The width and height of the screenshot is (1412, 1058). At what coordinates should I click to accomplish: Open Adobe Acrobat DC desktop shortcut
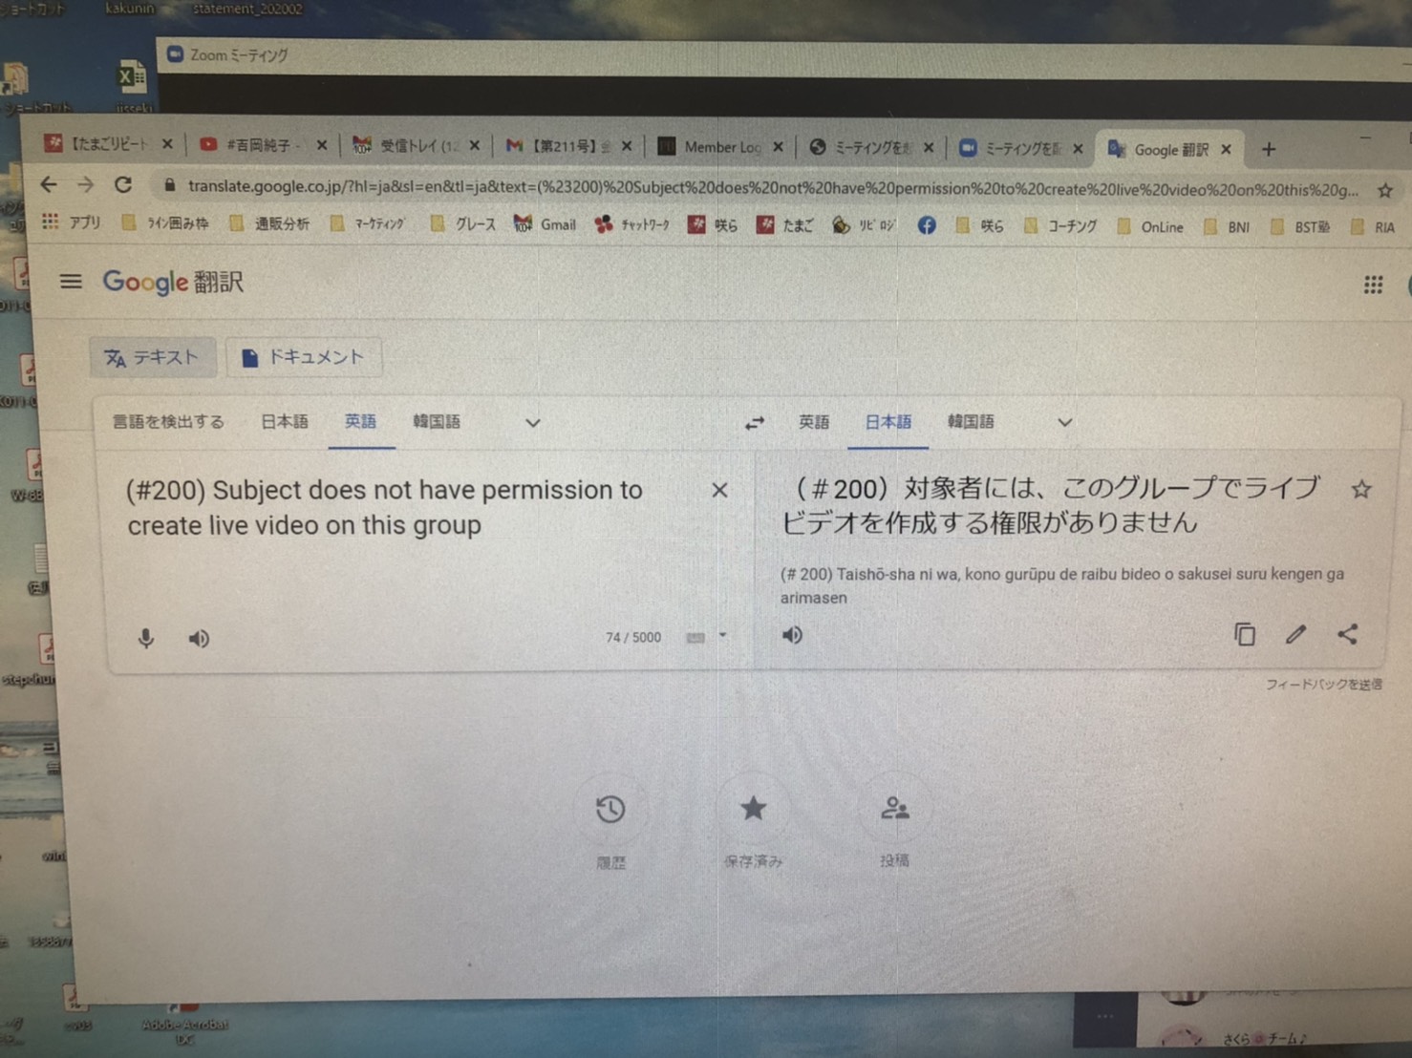(184, 1020)
